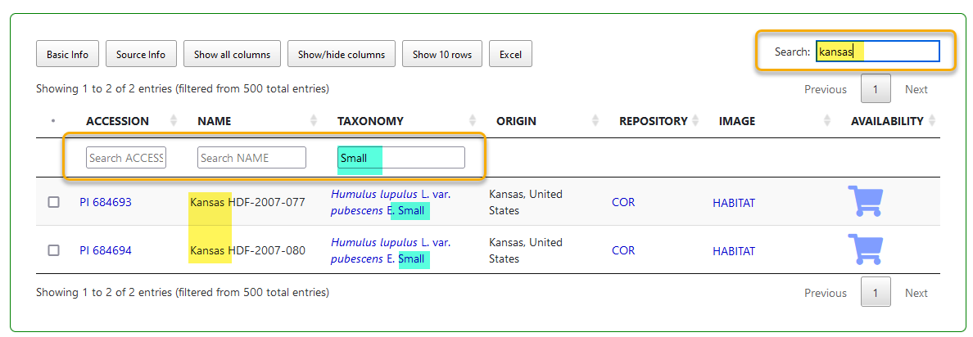Sort table by ACCESSION column arrows

coord(173,121)
